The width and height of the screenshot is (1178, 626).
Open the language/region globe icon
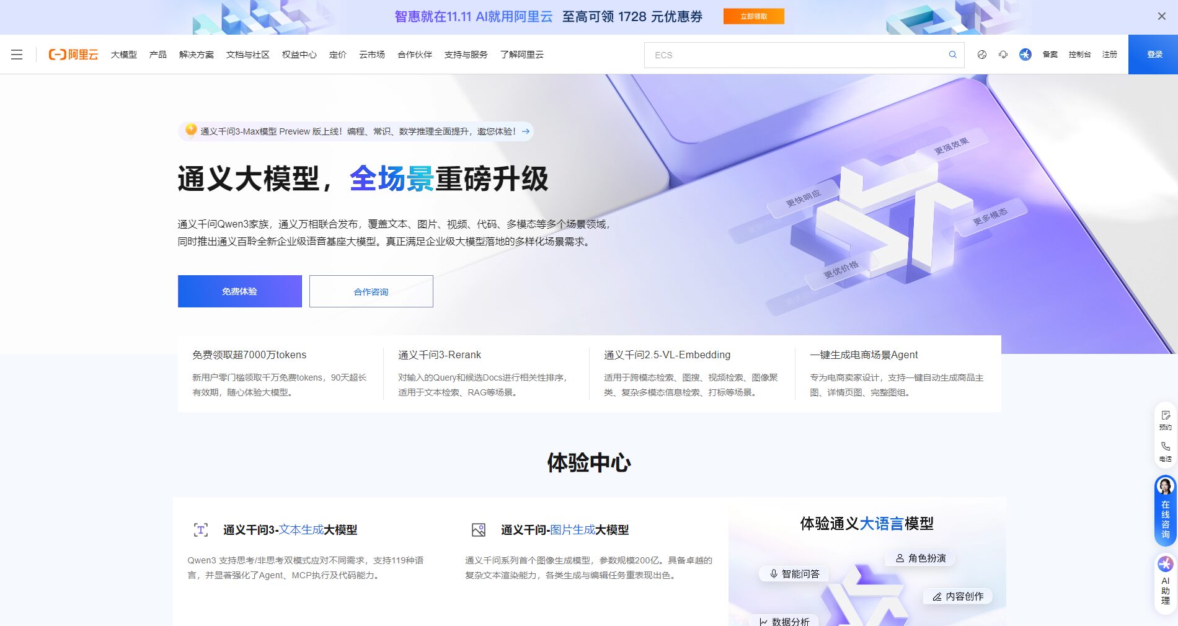pyautogui.click(x=981, y=55)
